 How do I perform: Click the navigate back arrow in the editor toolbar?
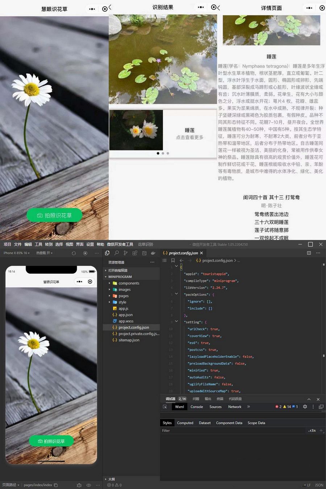[x=181, y=260]
